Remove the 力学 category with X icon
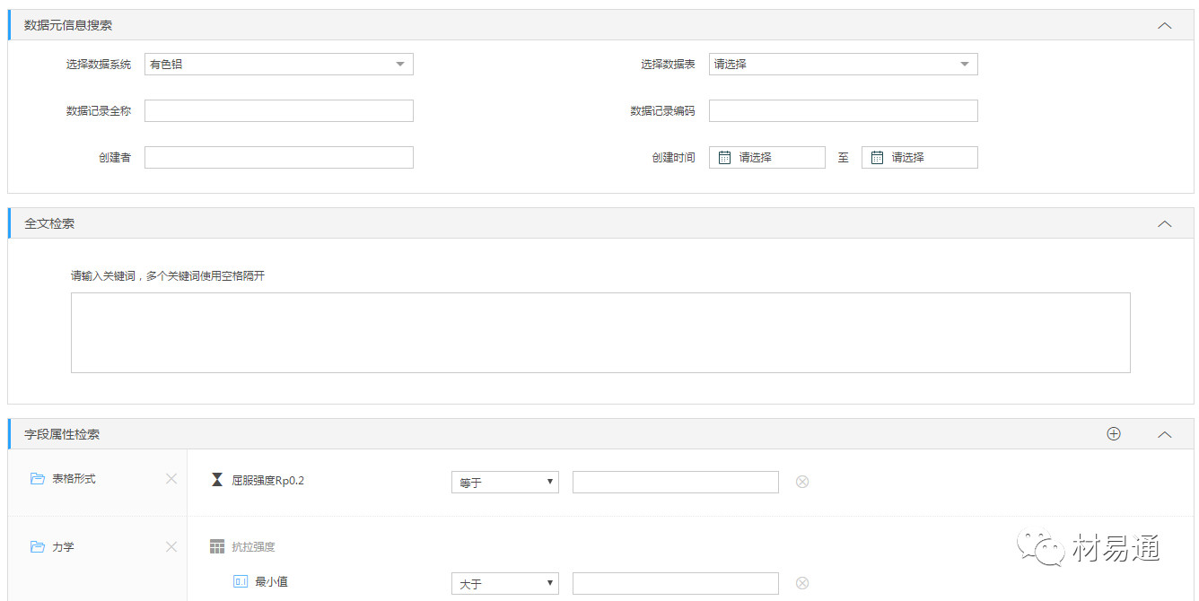Image resolution: width=1199 pixels, height=601 pixels. (171, 547)
